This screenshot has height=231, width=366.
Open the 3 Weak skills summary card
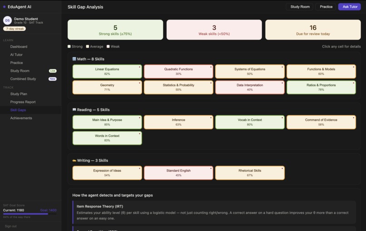coord(214,30)
